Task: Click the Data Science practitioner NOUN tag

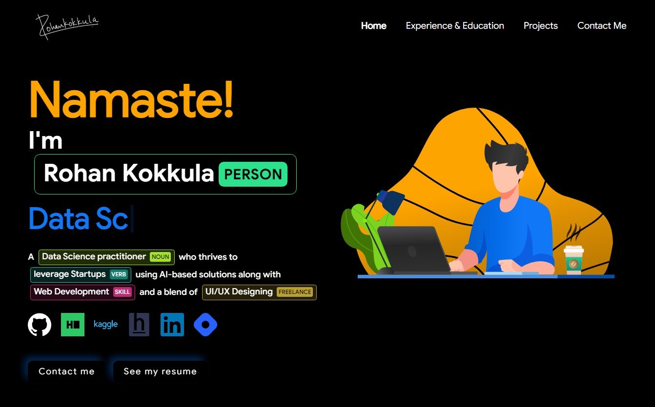Action: 106,257
